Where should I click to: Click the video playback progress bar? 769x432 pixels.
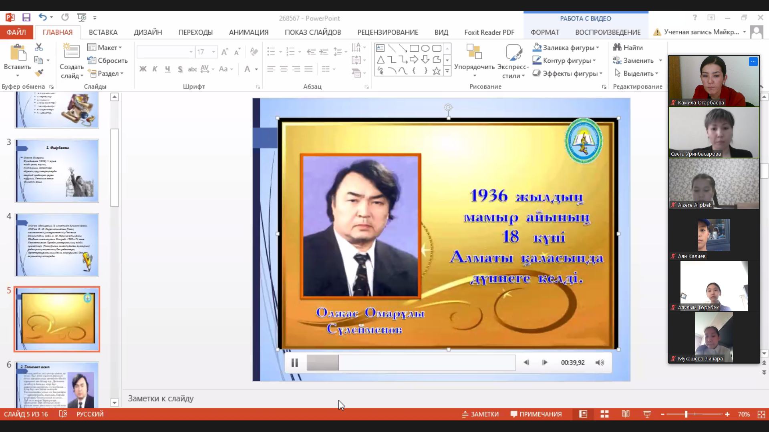[411, 362]
